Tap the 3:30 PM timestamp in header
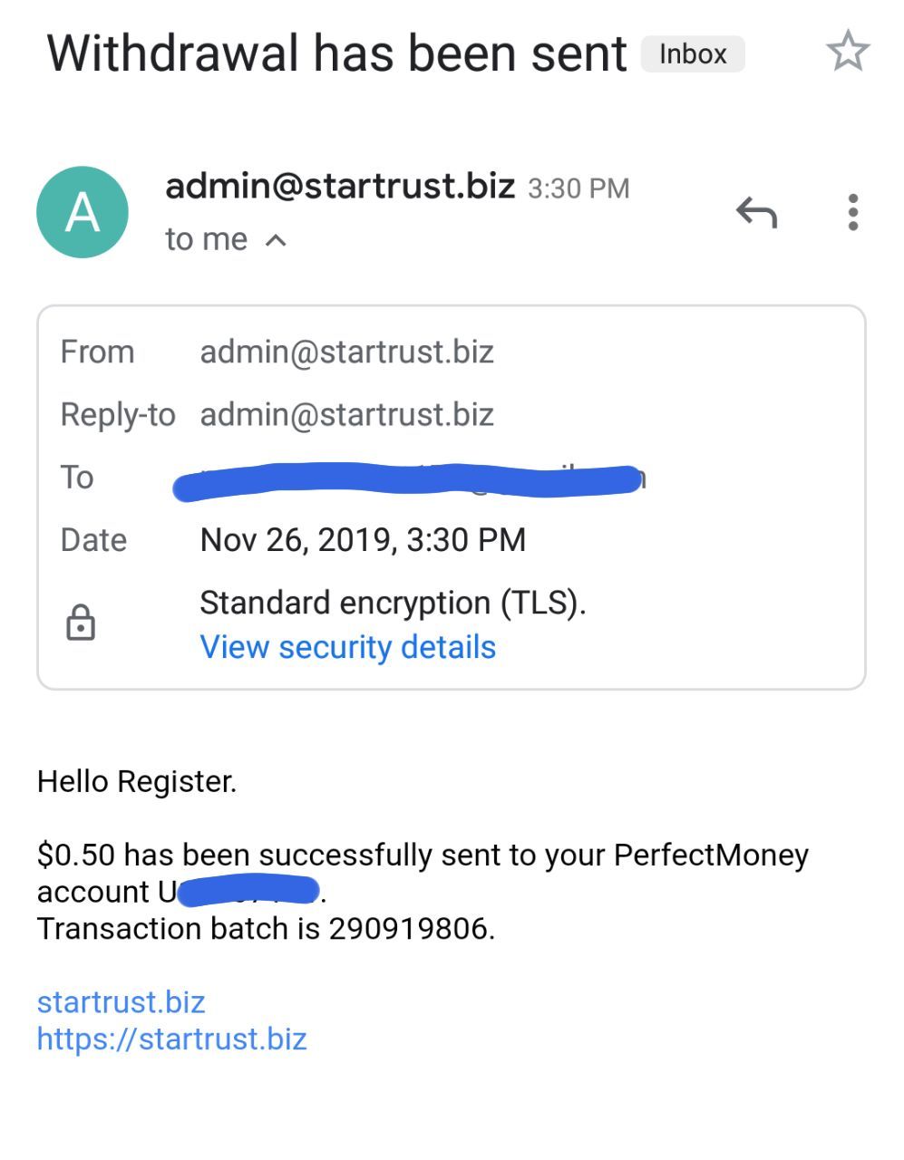The height and width of the screenshot is (1160, 904). [x=578, y=188]
